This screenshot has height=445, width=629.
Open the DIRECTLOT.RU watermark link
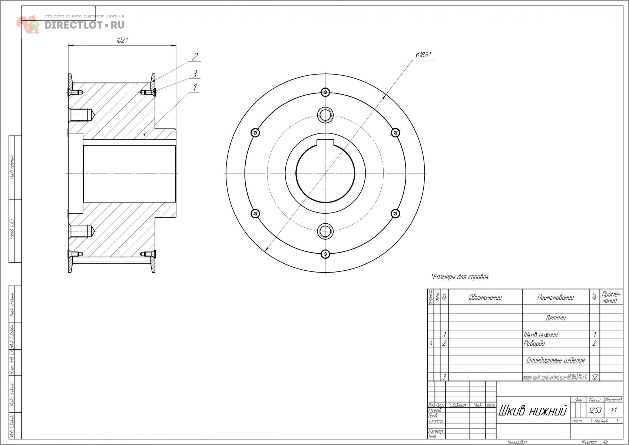coord(84,25)
